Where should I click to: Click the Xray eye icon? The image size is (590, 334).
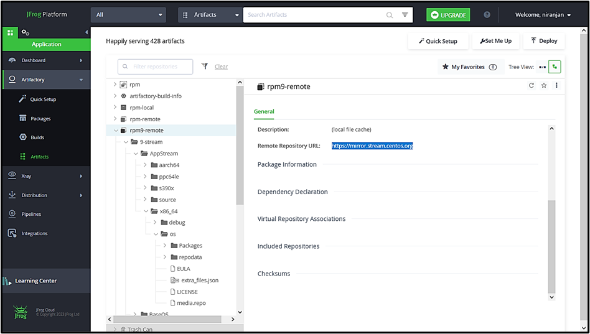coord(12,175)
